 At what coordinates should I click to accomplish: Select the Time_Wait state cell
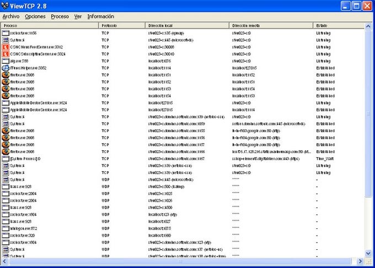point(325,158)
